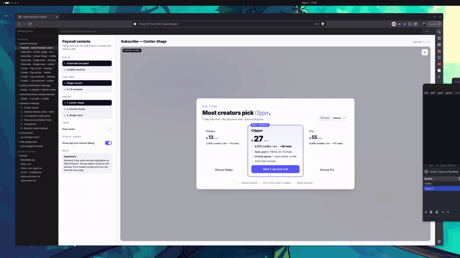Select Single variant view mode
Image resolution: width=460 pixels, height=258 pixels.
(x=87, y=83)
